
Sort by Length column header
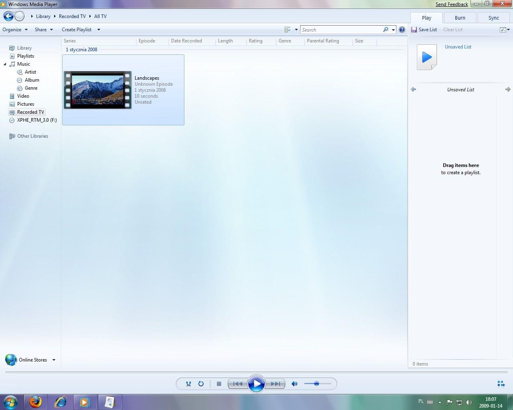click(x=231, y=41)
